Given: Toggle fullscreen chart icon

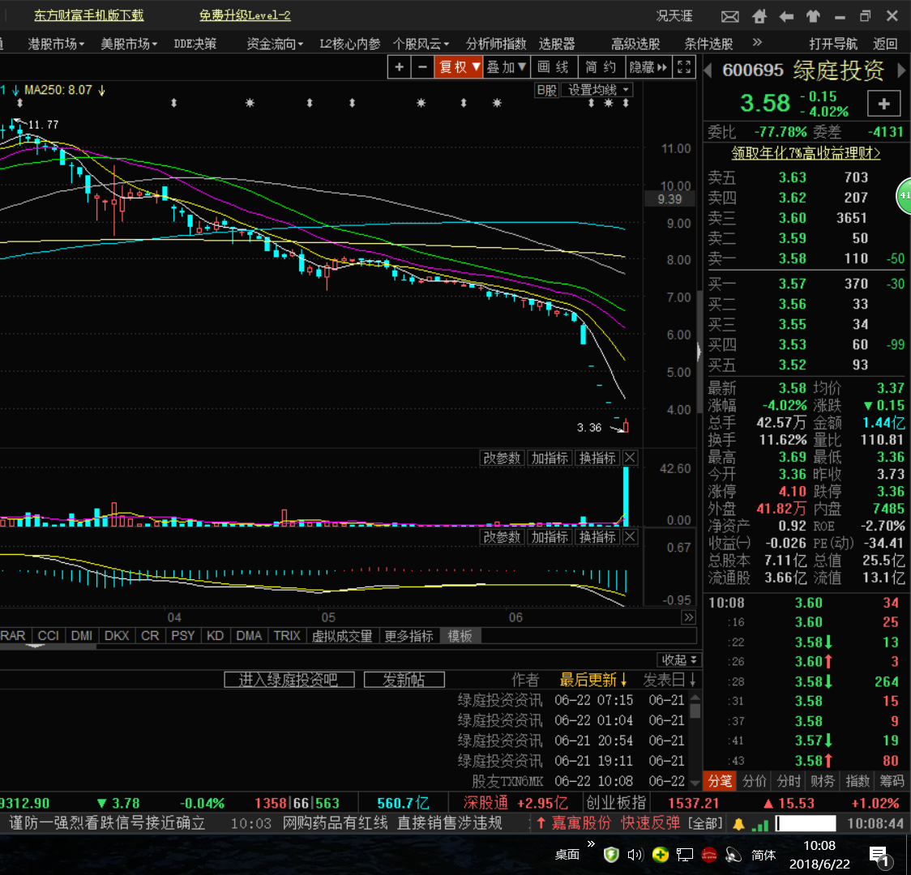Looking at the screenshot, I should point(684,67).
